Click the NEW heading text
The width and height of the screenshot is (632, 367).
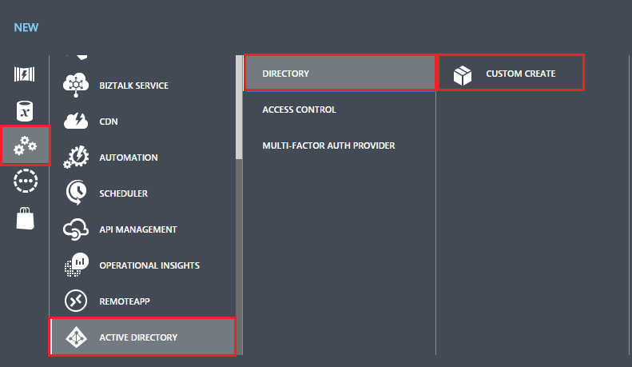pos(26,27)
